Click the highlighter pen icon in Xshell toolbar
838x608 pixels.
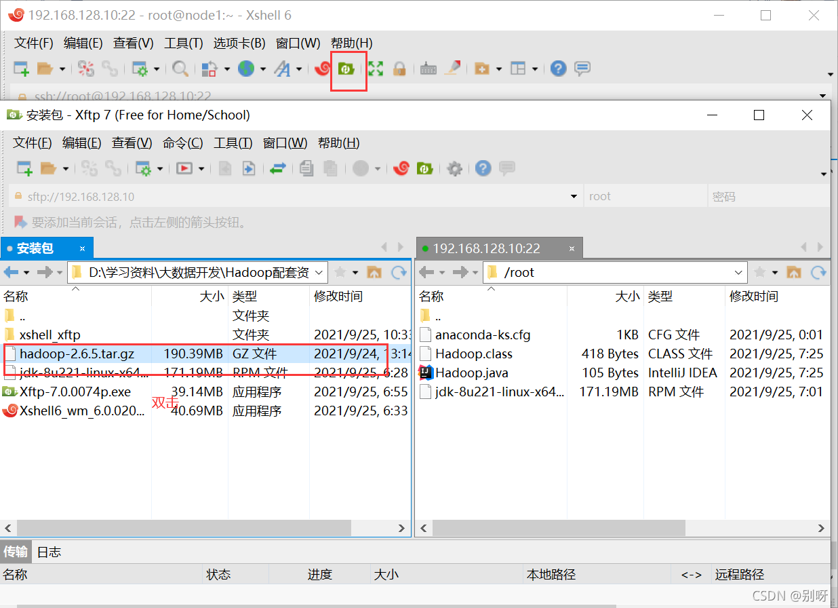click(x=452, y=69)
